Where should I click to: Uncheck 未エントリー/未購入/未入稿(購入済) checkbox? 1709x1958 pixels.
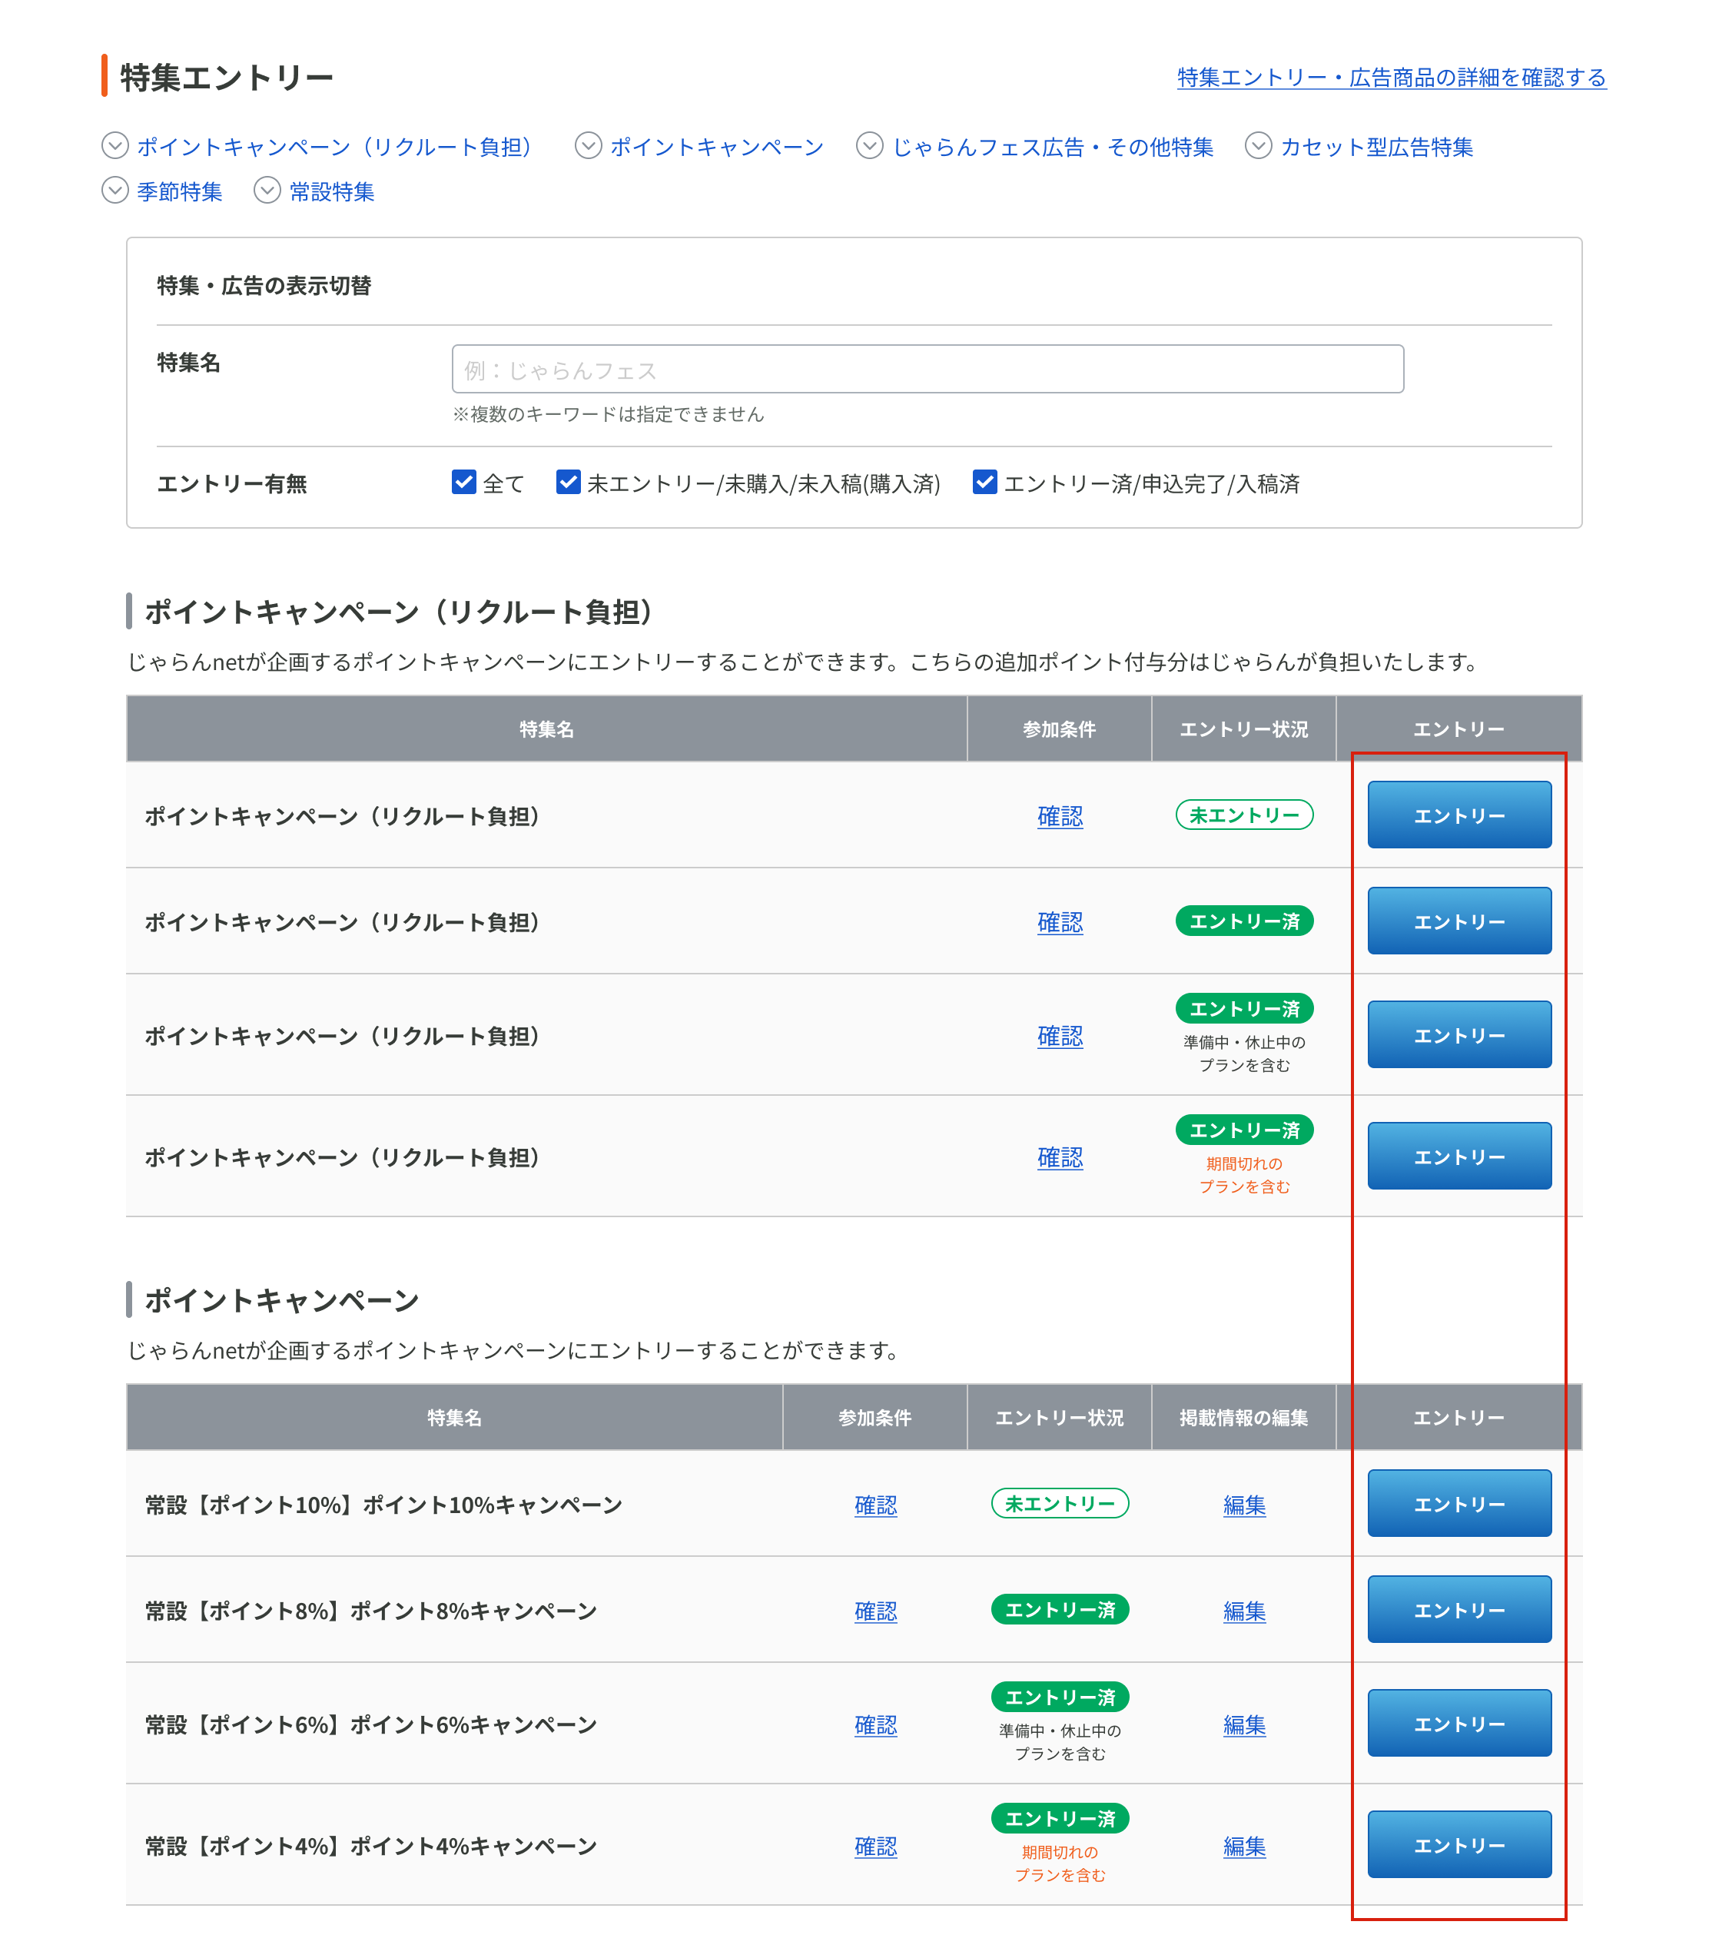click(569, 483)
